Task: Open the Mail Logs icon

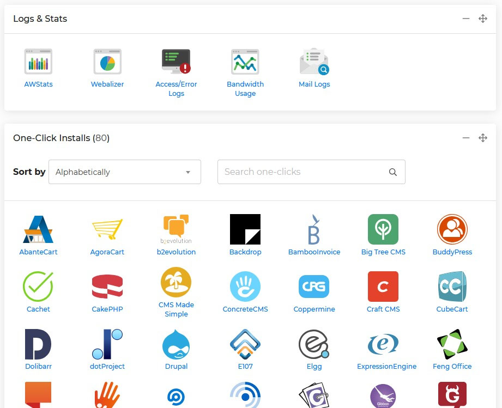Action: [314, 62]
